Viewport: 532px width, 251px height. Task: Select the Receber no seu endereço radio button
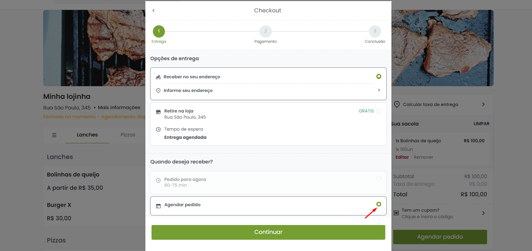pos(379,76)
